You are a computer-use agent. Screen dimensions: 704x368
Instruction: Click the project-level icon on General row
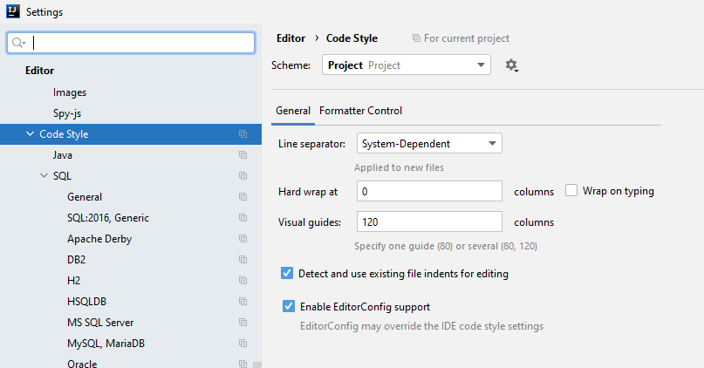[x=243, y=196]
